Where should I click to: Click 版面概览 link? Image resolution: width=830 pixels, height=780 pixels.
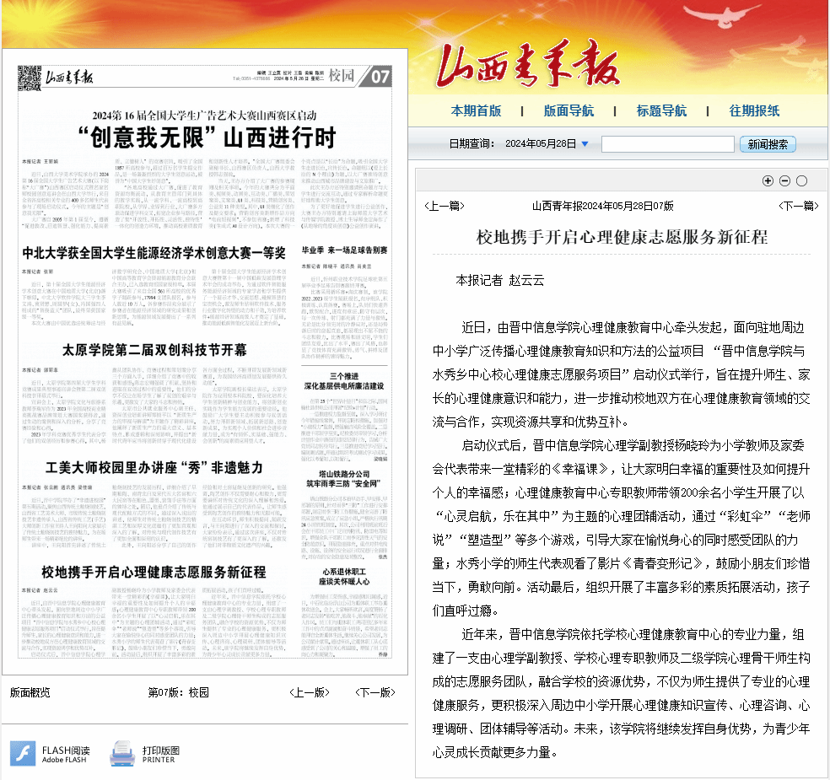coord(30,692)
